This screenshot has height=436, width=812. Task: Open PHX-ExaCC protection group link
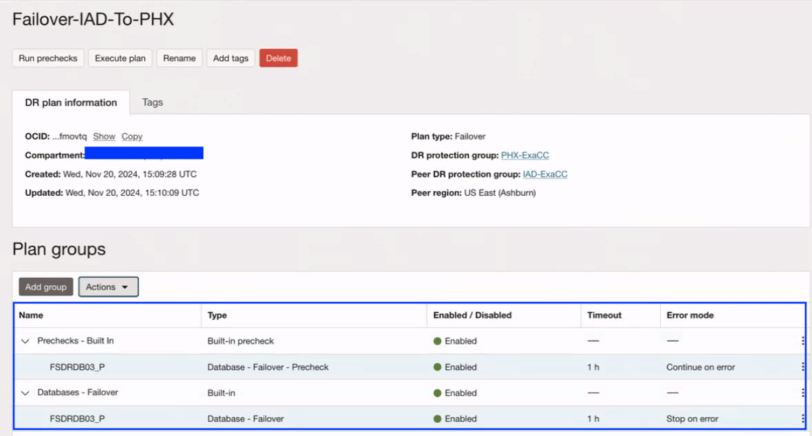[x=525, y=155]
